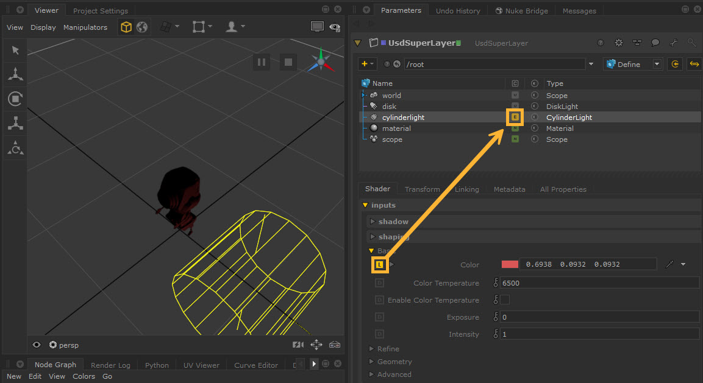
Task: Expand the Refine section
Action: [x=373, y=349]
